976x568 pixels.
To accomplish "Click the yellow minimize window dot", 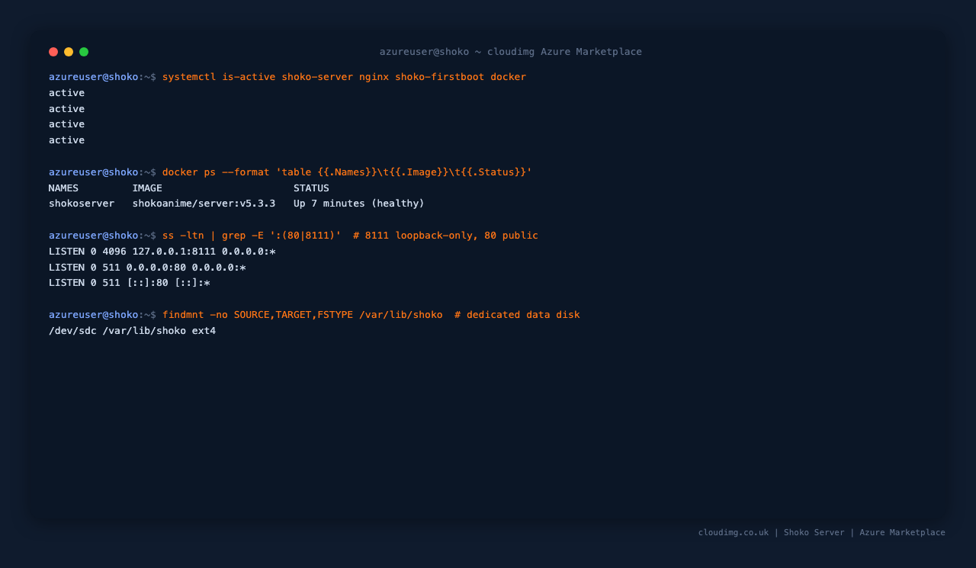I will [69, 52].
